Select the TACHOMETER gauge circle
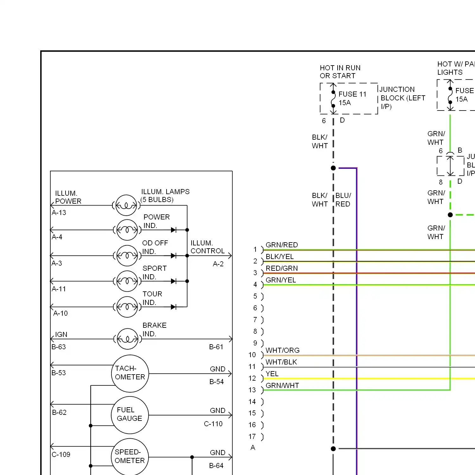 (130, 373)
